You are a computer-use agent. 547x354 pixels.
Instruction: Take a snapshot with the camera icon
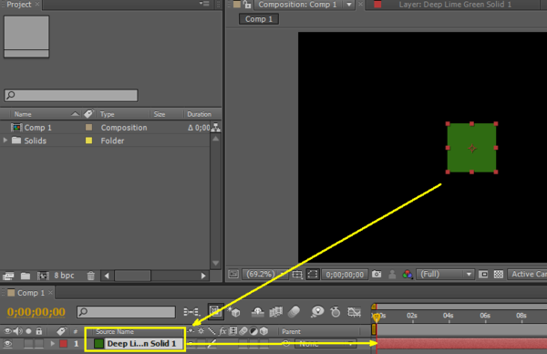click(377, 274)
